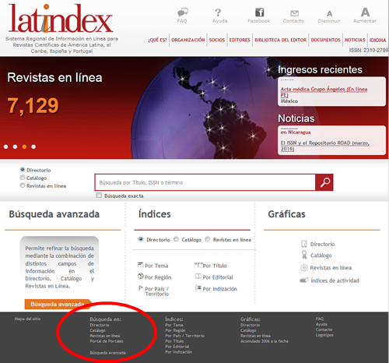Click footer Búsqueda avanzada link
The image size is (389, 363).
click(108, 353)
